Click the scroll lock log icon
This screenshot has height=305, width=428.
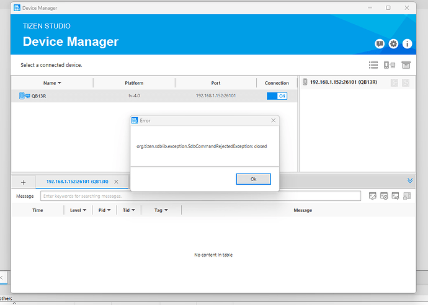tap(407, 196)
